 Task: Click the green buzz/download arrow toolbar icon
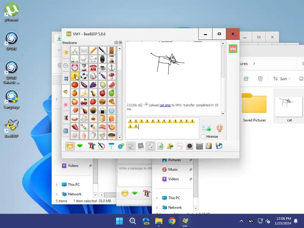80,146
